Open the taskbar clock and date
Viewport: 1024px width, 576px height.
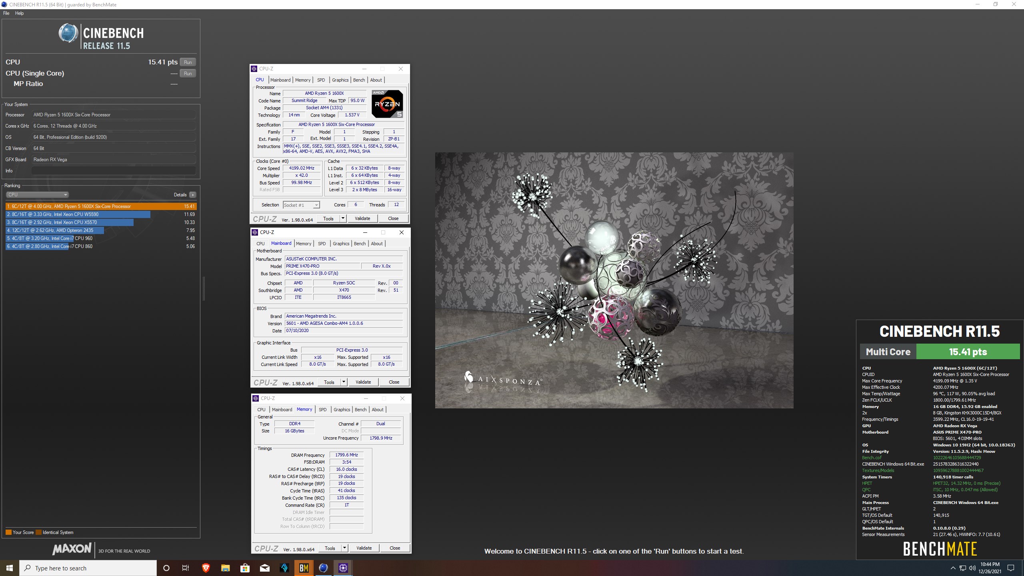pos(990,568)
